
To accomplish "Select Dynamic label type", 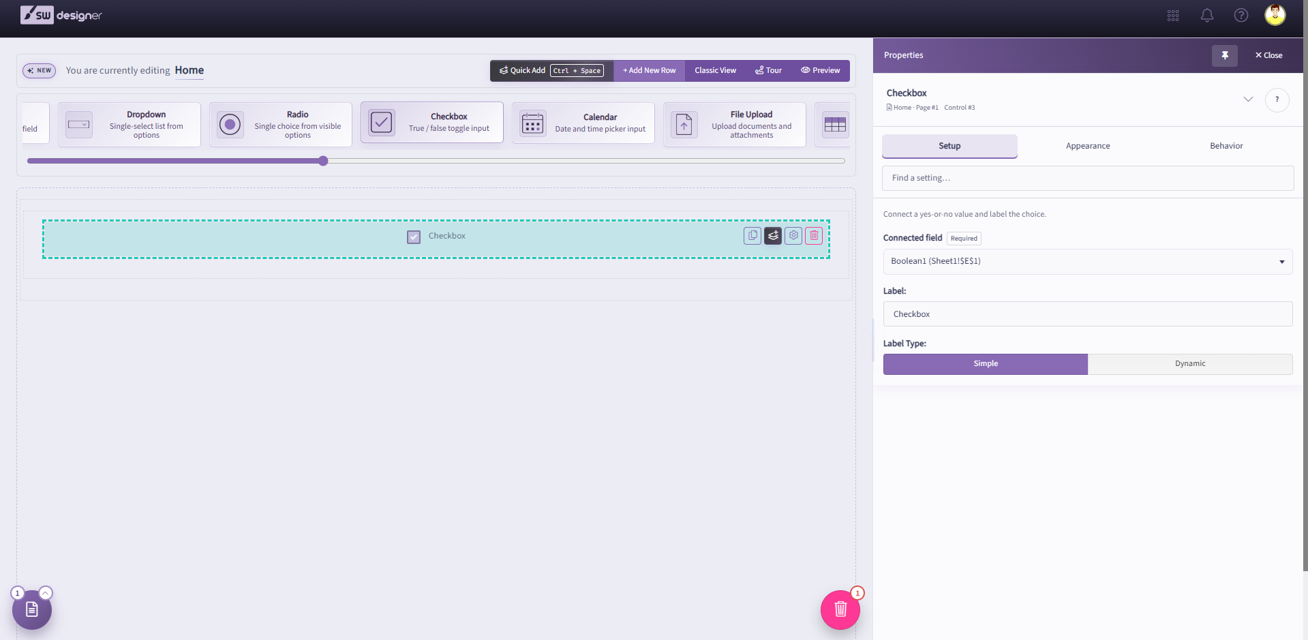I will (1190, 364).
